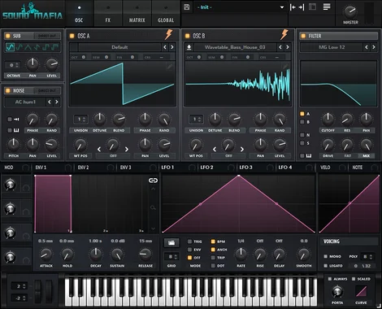The image size is (382, 309).
Task: Open the hamburger menu icon
Action: tap(327, 7)
